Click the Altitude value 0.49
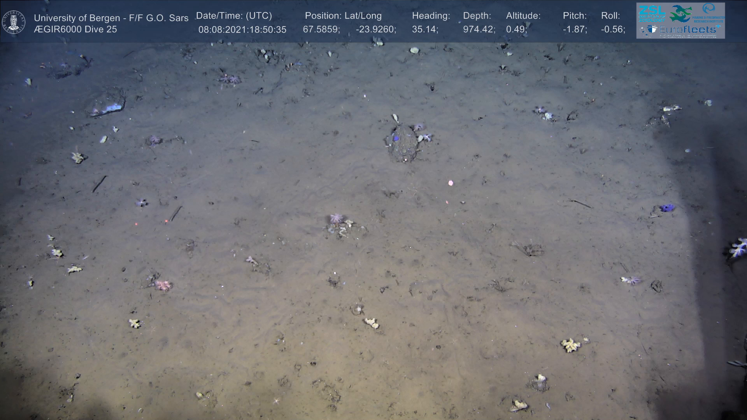This screenshot has height=420, width=747. pyautogui.click(x=516, y=30)
